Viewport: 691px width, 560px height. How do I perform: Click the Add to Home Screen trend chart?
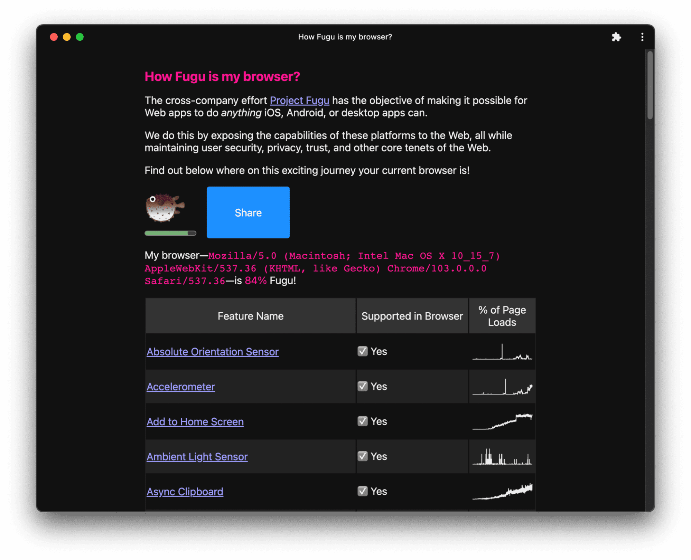(x=501, y=421)
